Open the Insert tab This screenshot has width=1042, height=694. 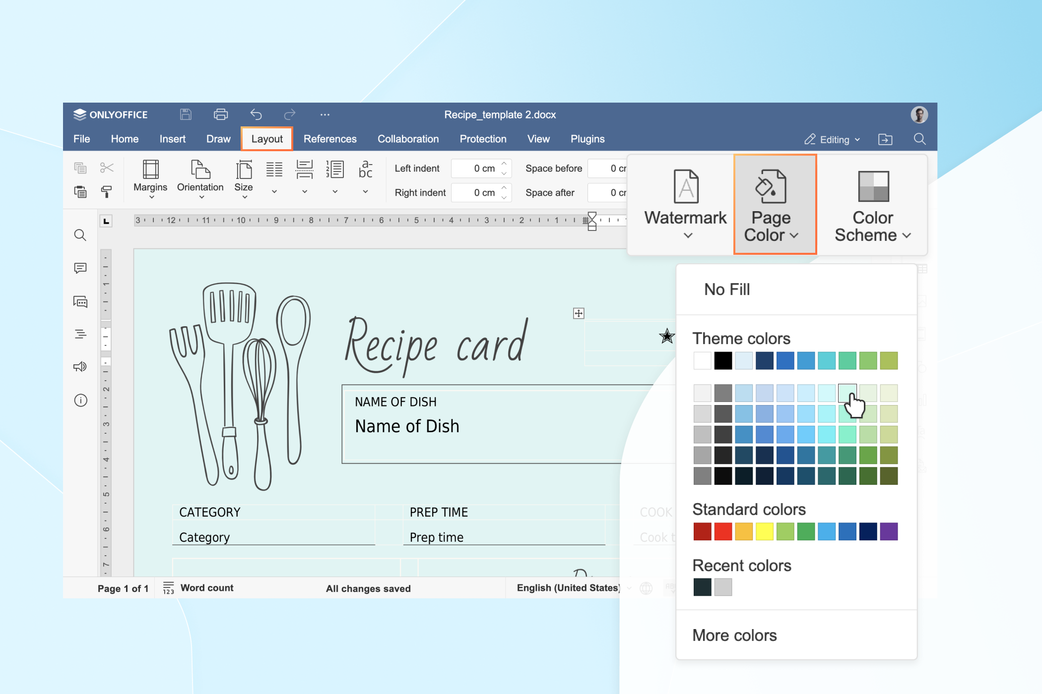tap(172, 139)
